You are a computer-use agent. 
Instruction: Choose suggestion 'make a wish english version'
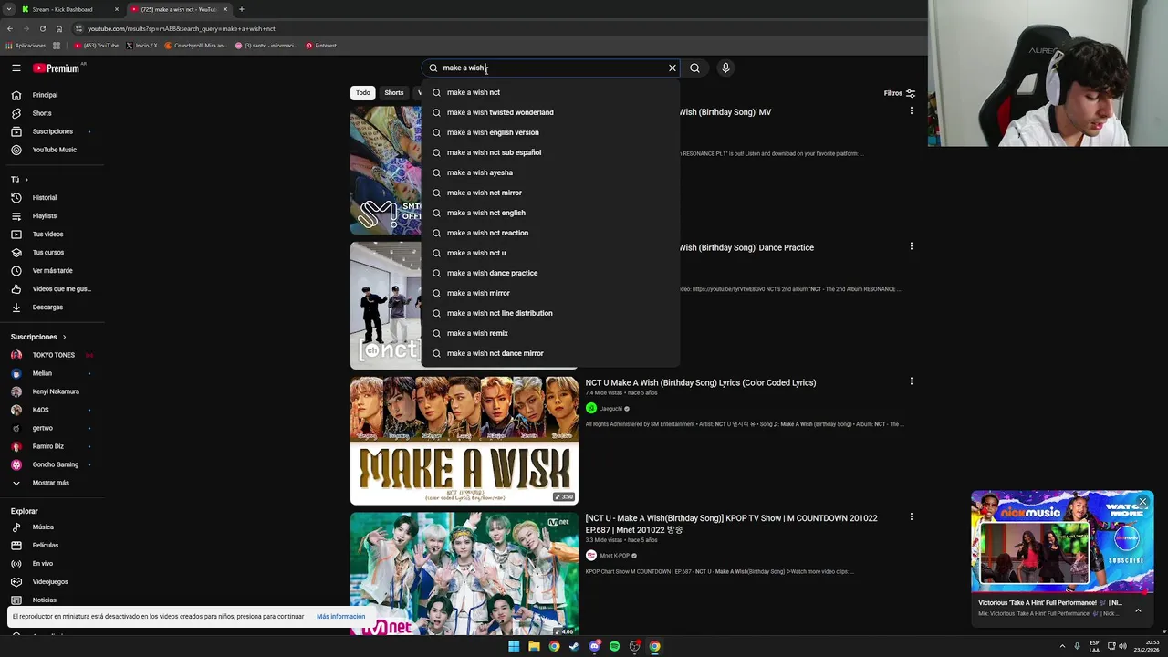[x=551, y=132]
